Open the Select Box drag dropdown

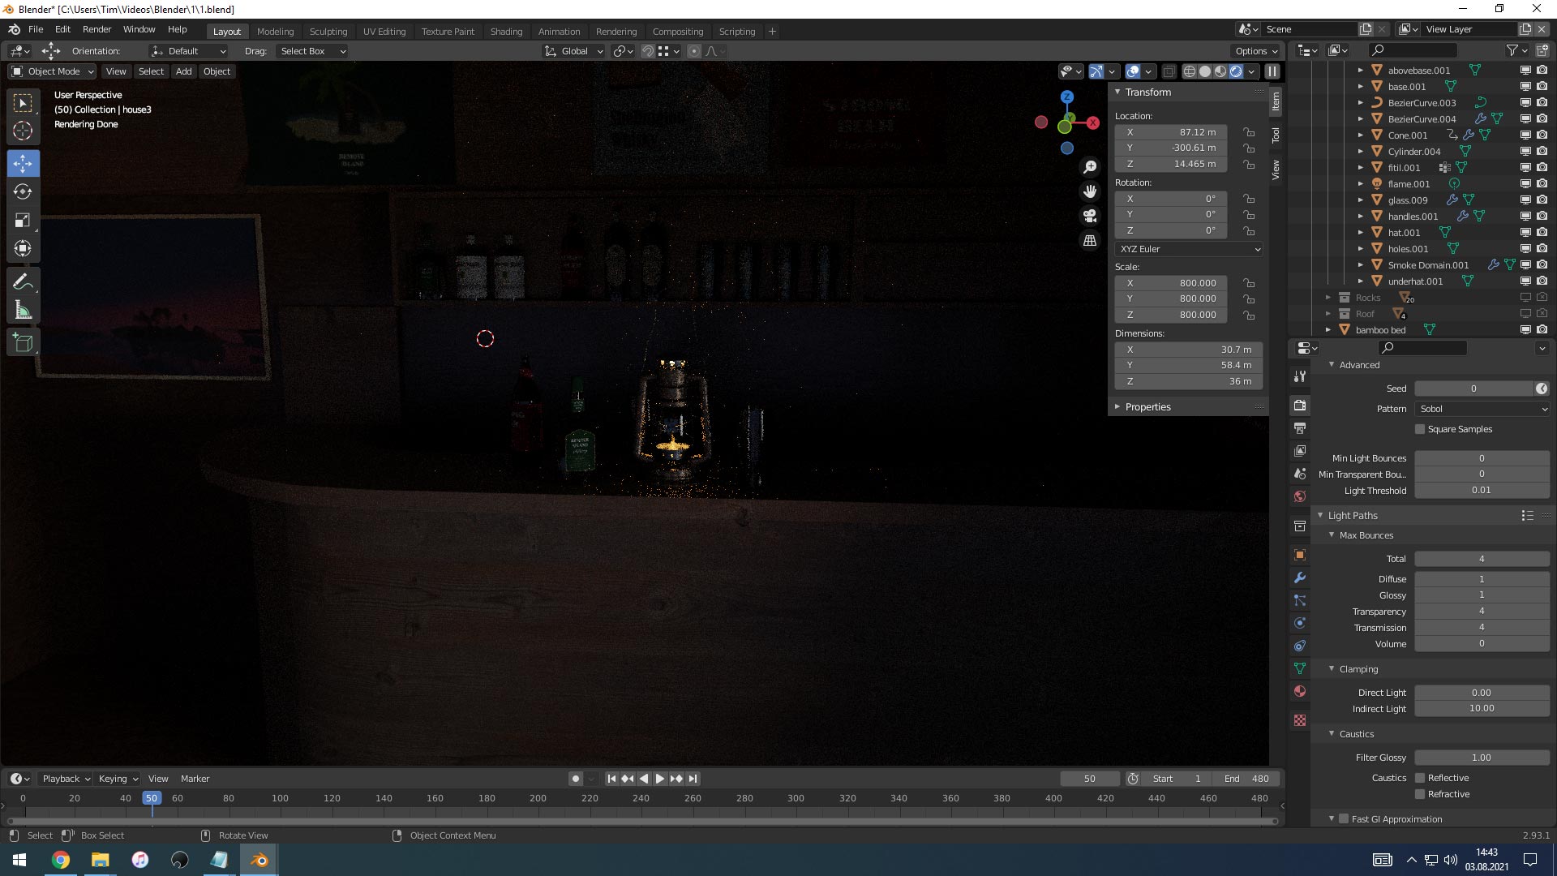(312, 51)
